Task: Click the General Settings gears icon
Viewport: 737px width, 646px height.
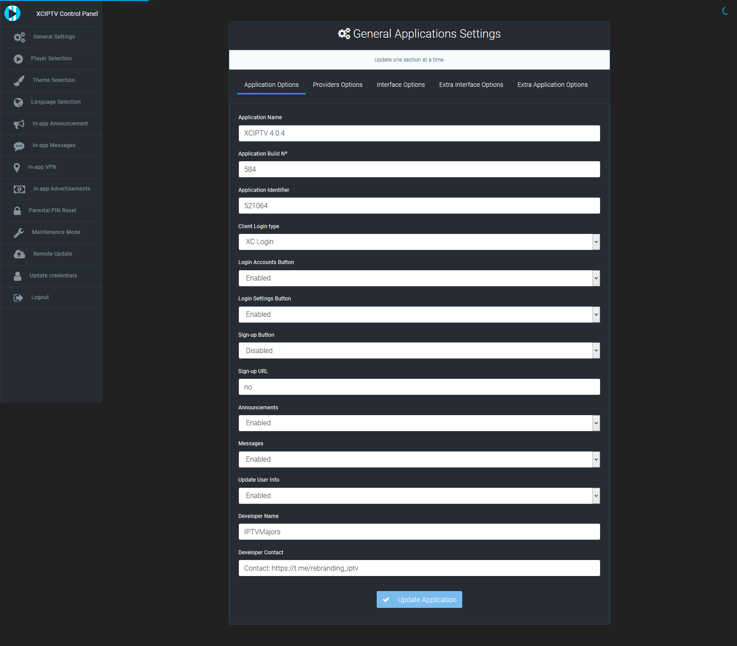Action: pos(19,37)
